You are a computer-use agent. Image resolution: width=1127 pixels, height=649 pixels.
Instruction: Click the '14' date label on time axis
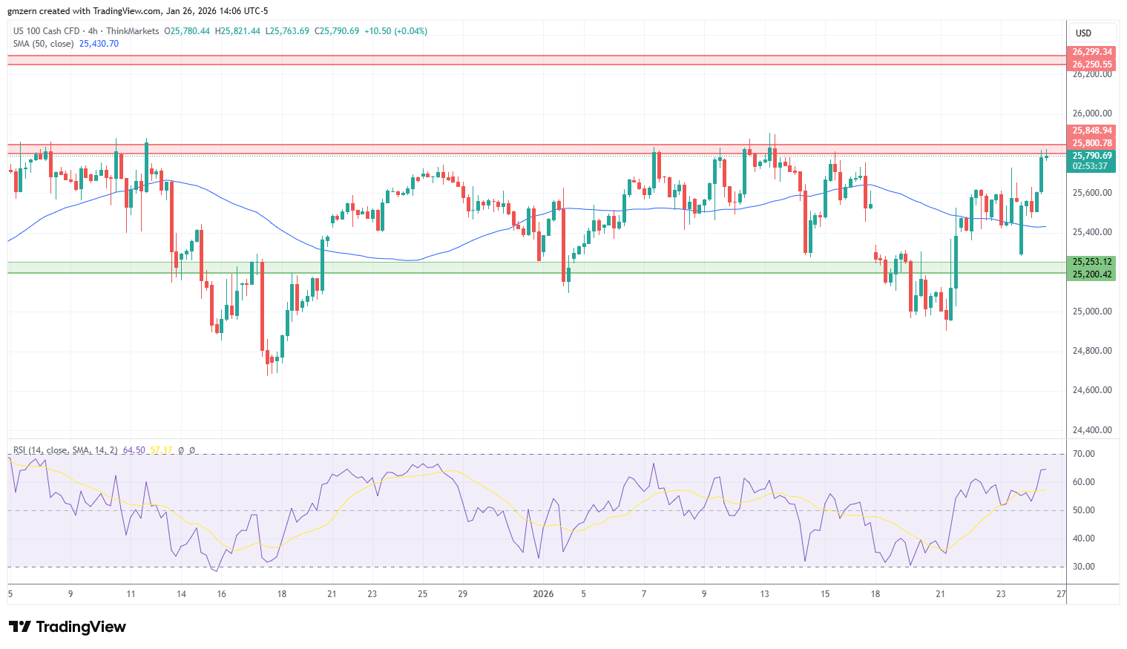click(181, 594)
